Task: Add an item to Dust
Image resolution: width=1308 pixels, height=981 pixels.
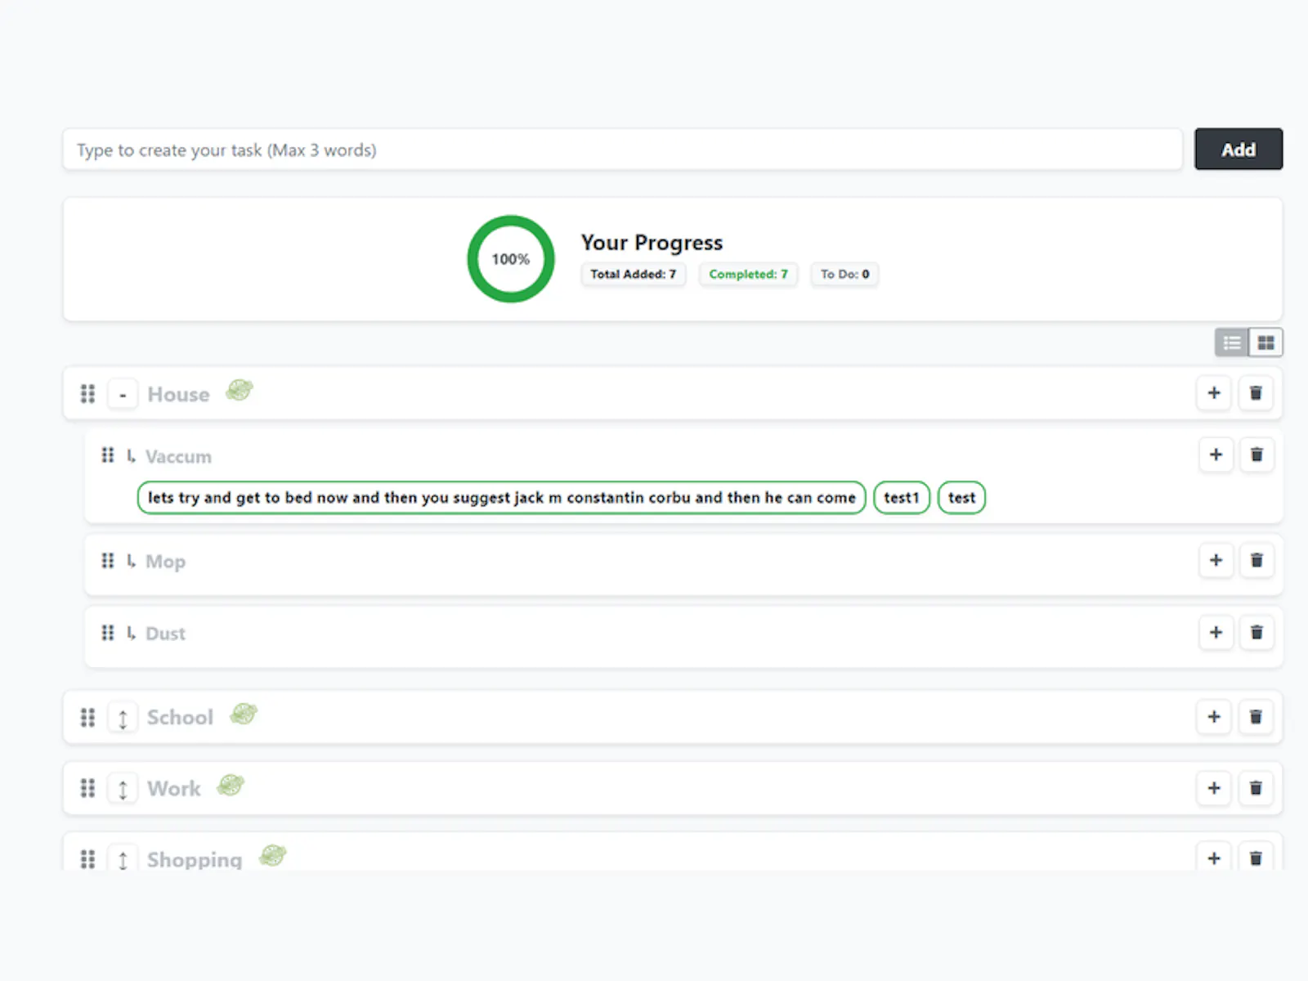Action: 1216,632
